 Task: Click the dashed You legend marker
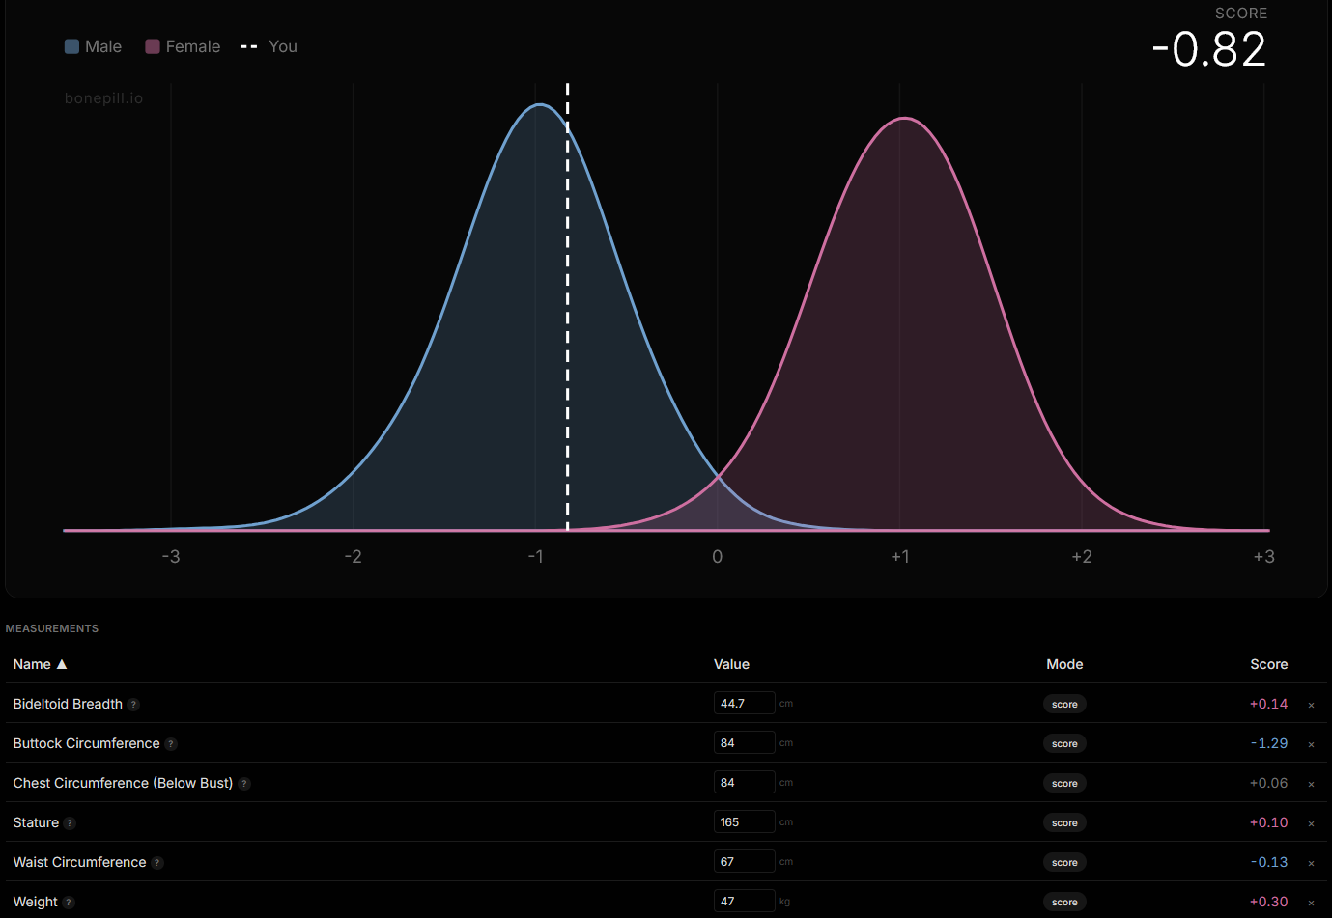(x=248, y=46)
